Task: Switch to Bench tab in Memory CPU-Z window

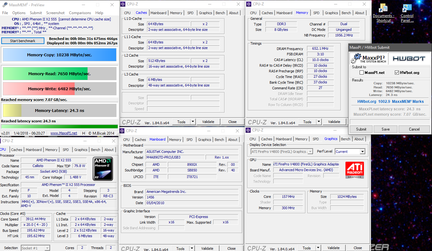Action: coord(346,13)
